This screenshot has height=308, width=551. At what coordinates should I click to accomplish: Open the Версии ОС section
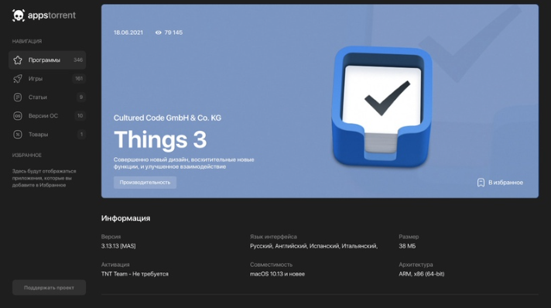(x=47, y=116)
